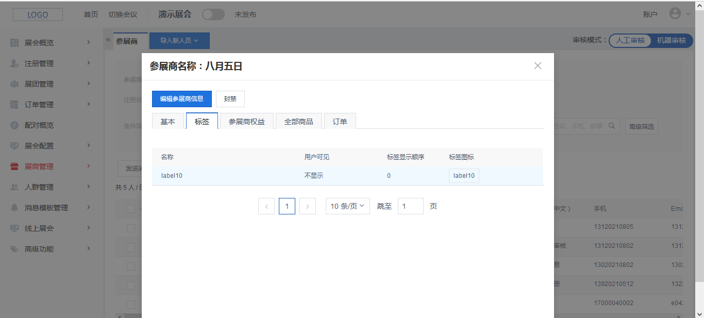Screen dimensions: 704x318
Task: Click the 高级功能 tag icon
Action: 14,249
